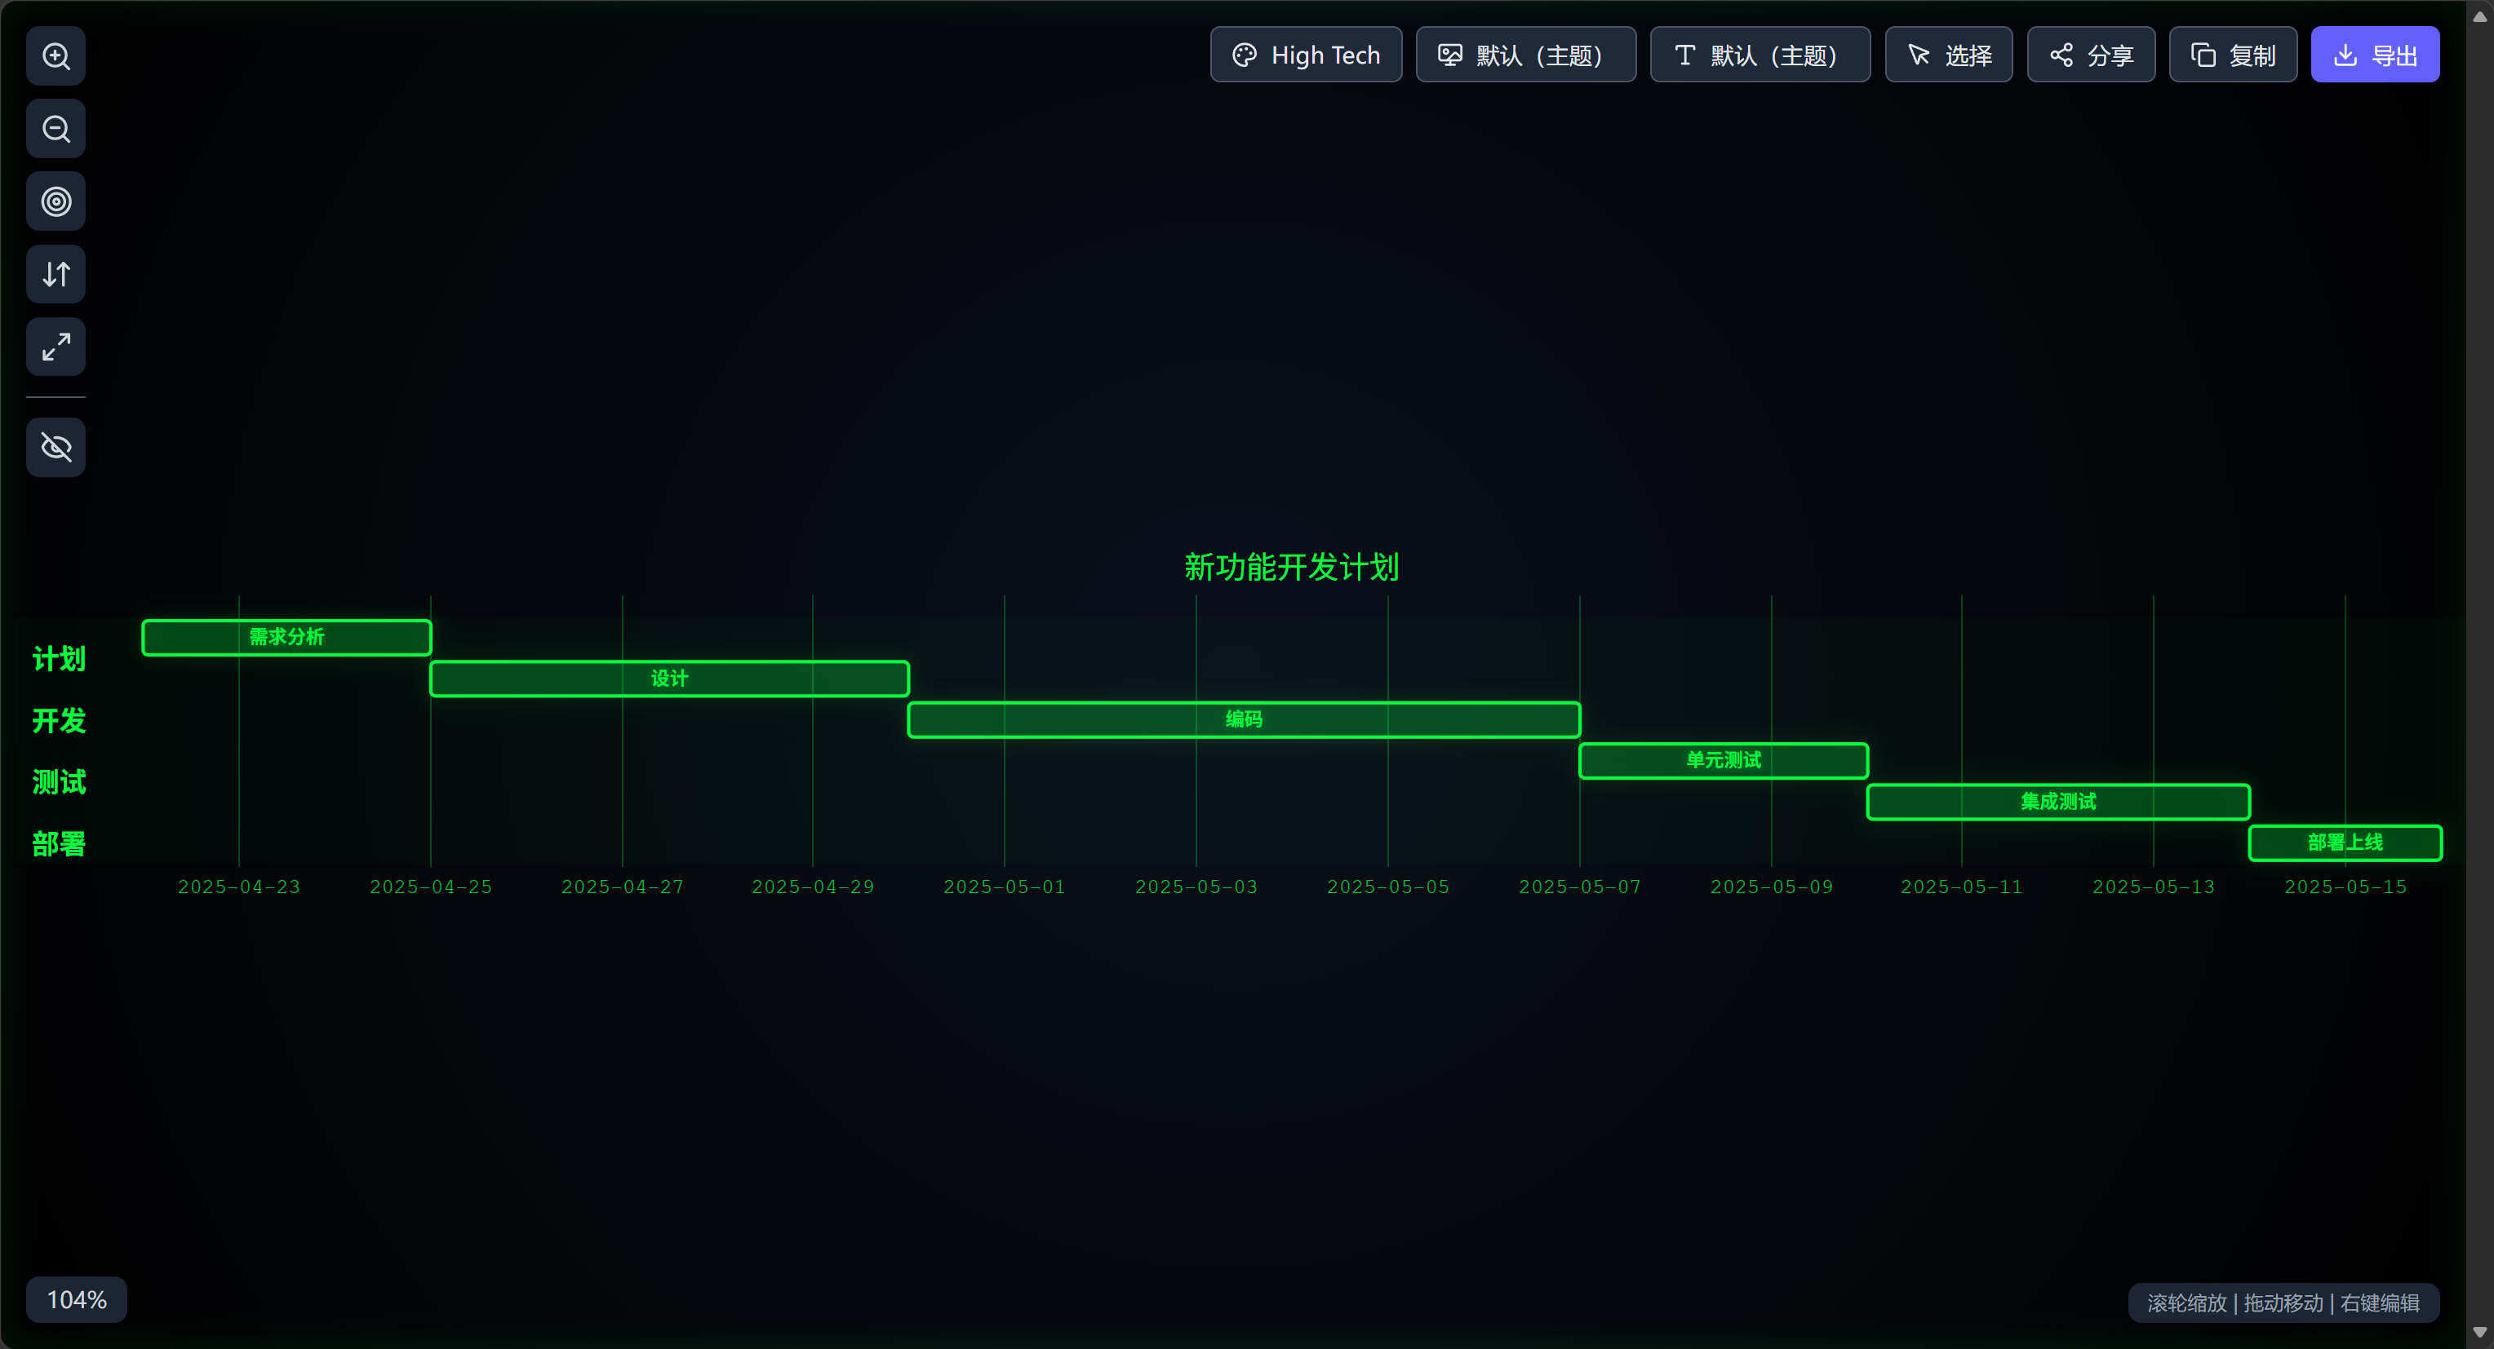Enter fullscreen with the expand arrows icon
The height and width of the screenshot is (1349, 2494).
[x=56, y=347]
